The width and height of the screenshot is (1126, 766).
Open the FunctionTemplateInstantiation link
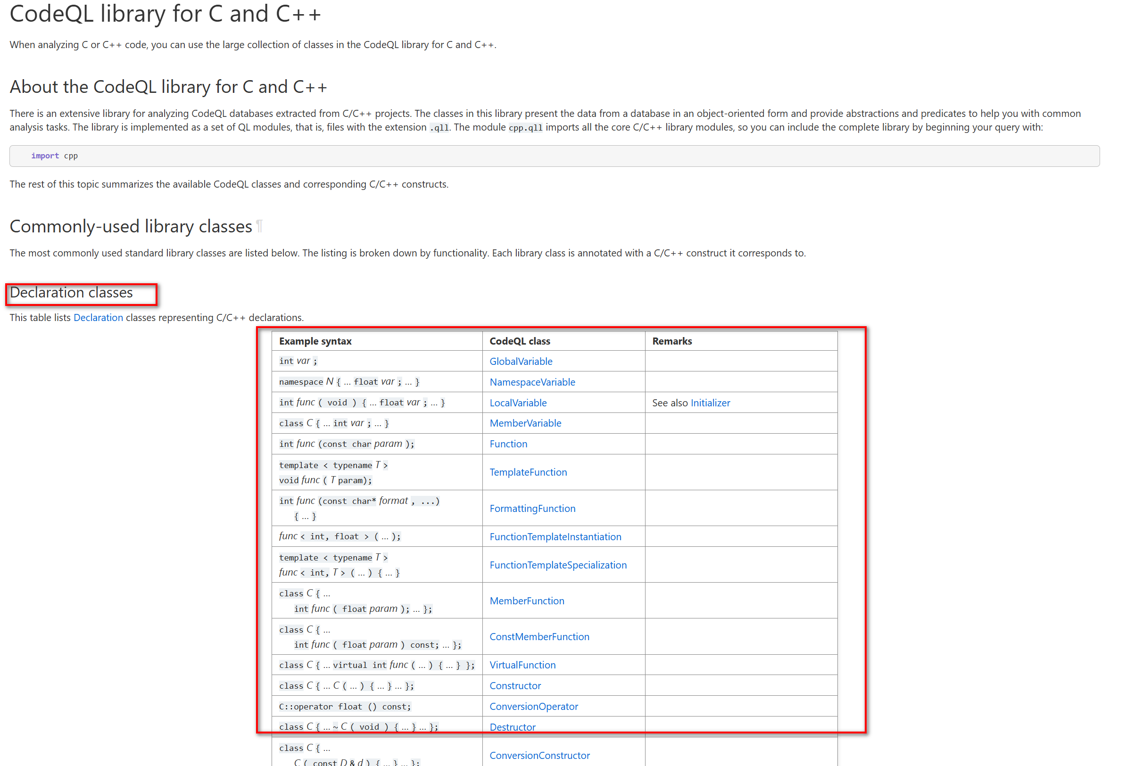tap(555, 536)
